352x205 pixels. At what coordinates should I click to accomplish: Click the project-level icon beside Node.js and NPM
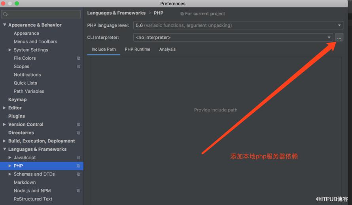pyautogui.click(x=78, y=191)
